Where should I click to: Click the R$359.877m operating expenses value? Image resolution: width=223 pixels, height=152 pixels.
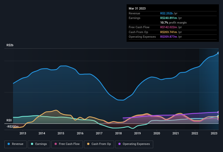click(168, 37)
